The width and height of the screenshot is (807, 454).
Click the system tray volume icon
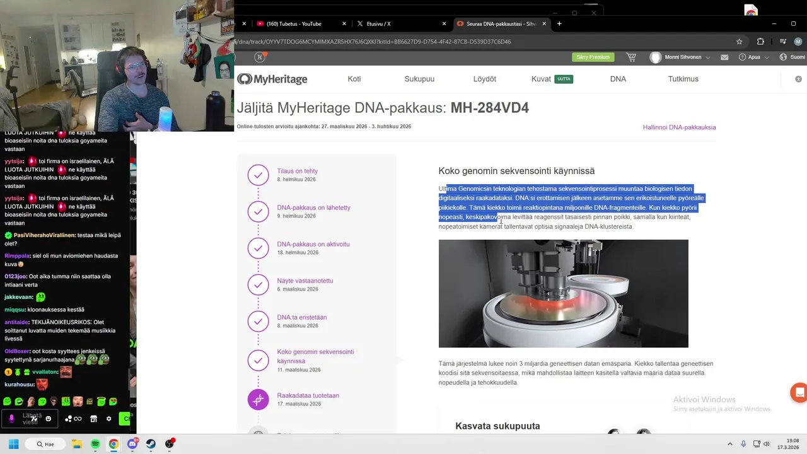click(x=767, y=444)
